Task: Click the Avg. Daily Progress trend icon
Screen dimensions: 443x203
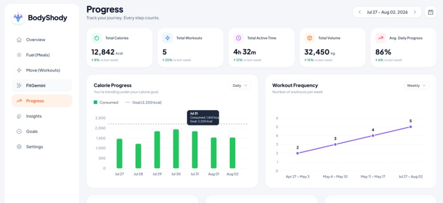Action: [380, 38]
